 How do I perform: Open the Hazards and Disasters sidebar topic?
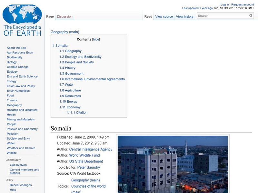(x=22, y=110)
